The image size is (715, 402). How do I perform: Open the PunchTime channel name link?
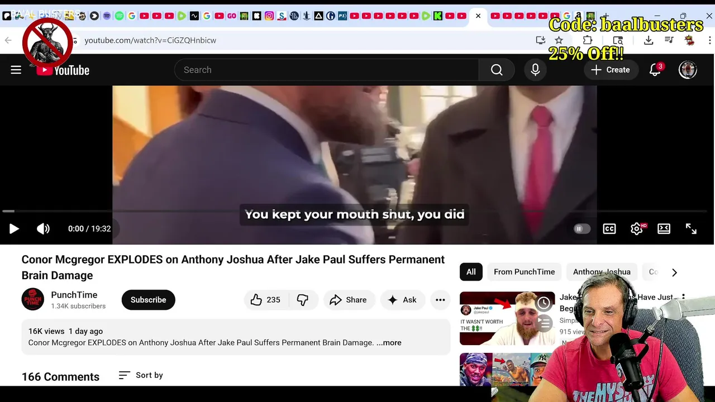(x=74, y=295)
